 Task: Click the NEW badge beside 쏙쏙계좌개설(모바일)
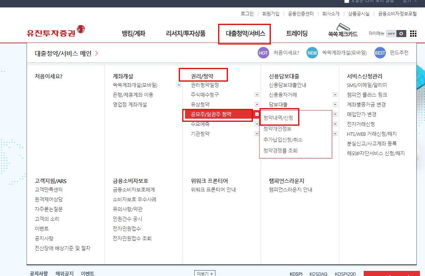[x=312, y=53]
